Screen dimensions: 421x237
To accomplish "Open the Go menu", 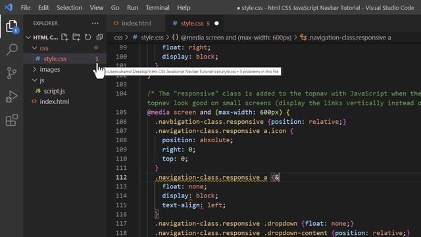I will 115,8.
